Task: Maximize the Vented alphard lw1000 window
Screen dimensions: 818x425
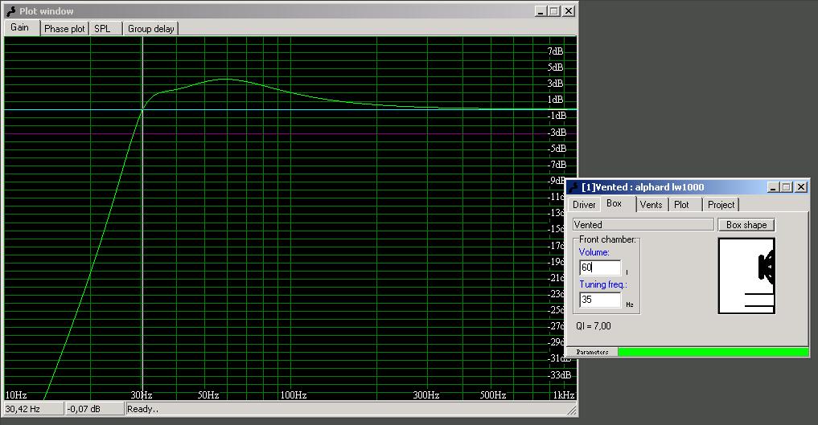Action: [787, 187]
